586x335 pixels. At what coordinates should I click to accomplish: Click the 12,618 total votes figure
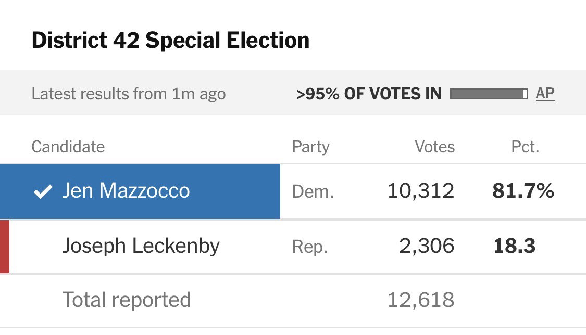(420, 300)
